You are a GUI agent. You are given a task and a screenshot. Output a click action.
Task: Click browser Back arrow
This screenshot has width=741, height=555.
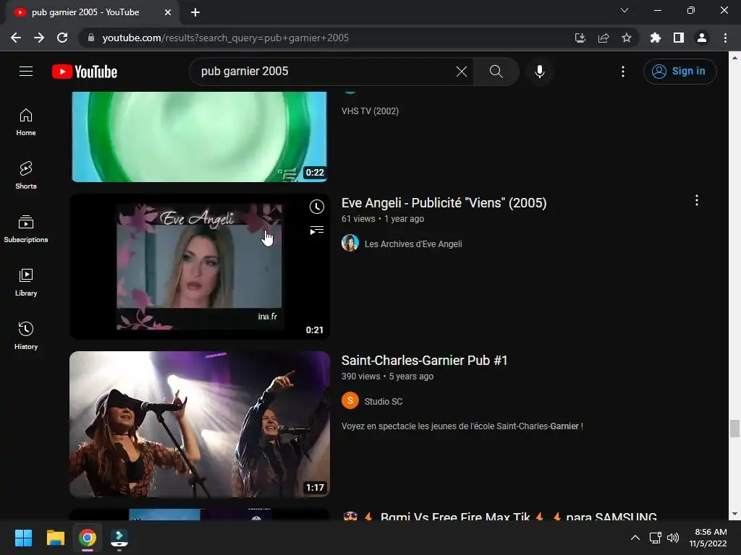[16, 38]
